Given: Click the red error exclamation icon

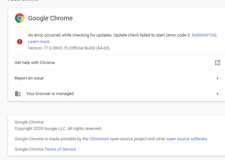Looking at the screenshot, I should pyautogui.click(x=20, y=42).
